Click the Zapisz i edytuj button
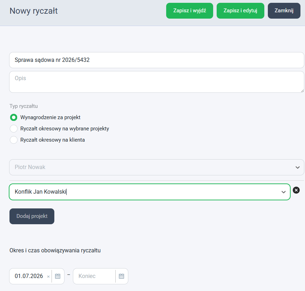The image size is (305, 291). (240, 11)
